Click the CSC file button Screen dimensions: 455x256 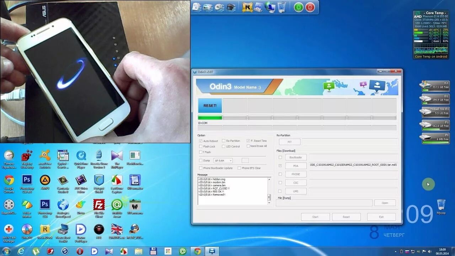[296, 183]
